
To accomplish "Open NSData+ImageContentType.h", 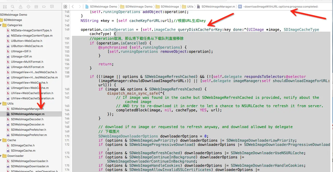I will click(31, 30).
